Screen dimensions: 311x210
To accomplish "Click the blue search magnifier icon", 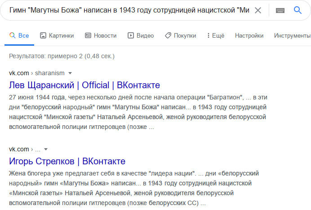I will click(x=298, y=10).
